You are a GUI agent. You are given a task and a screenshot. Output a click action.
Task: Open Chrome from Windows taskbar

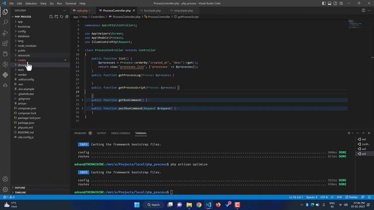199,205
